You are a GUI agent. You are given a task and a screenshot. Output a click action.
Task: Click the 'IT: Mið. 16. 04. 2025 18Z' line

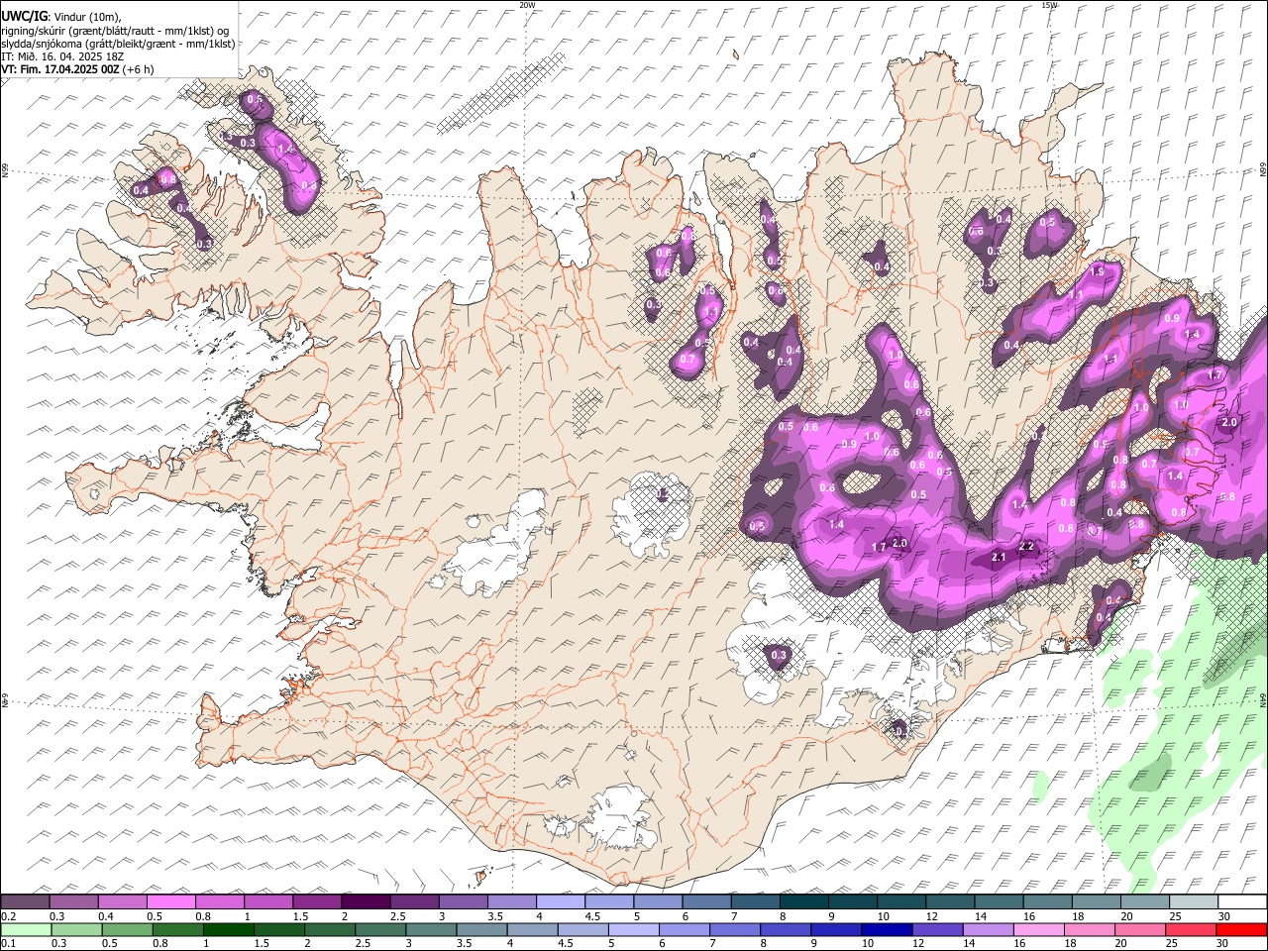pyautogui.click(x=62, y=56)
